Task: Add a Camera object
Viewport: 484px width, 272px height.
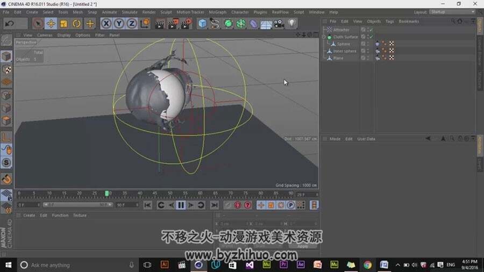Action: (279, 24)
